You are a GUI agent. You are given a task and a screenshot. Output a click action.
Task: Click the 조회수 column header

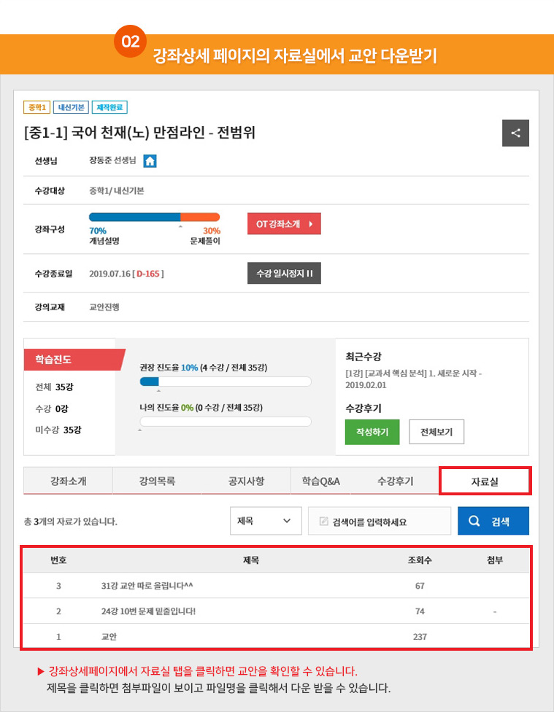pyautogui.click(x=420, y=560)
